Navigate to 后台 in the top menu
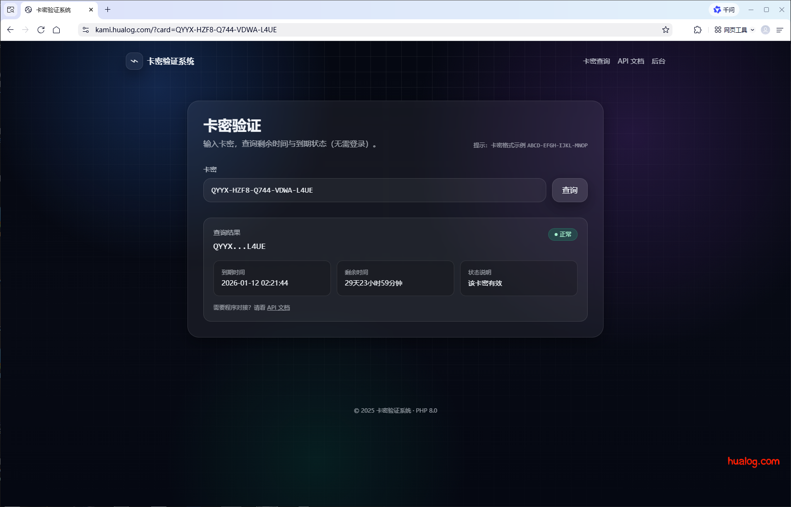 pyautogui.click(x=658, y=61)
